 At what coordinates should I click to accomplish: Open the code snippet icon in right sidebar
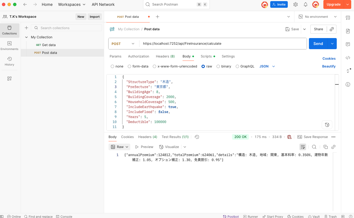tap(348, 58)
